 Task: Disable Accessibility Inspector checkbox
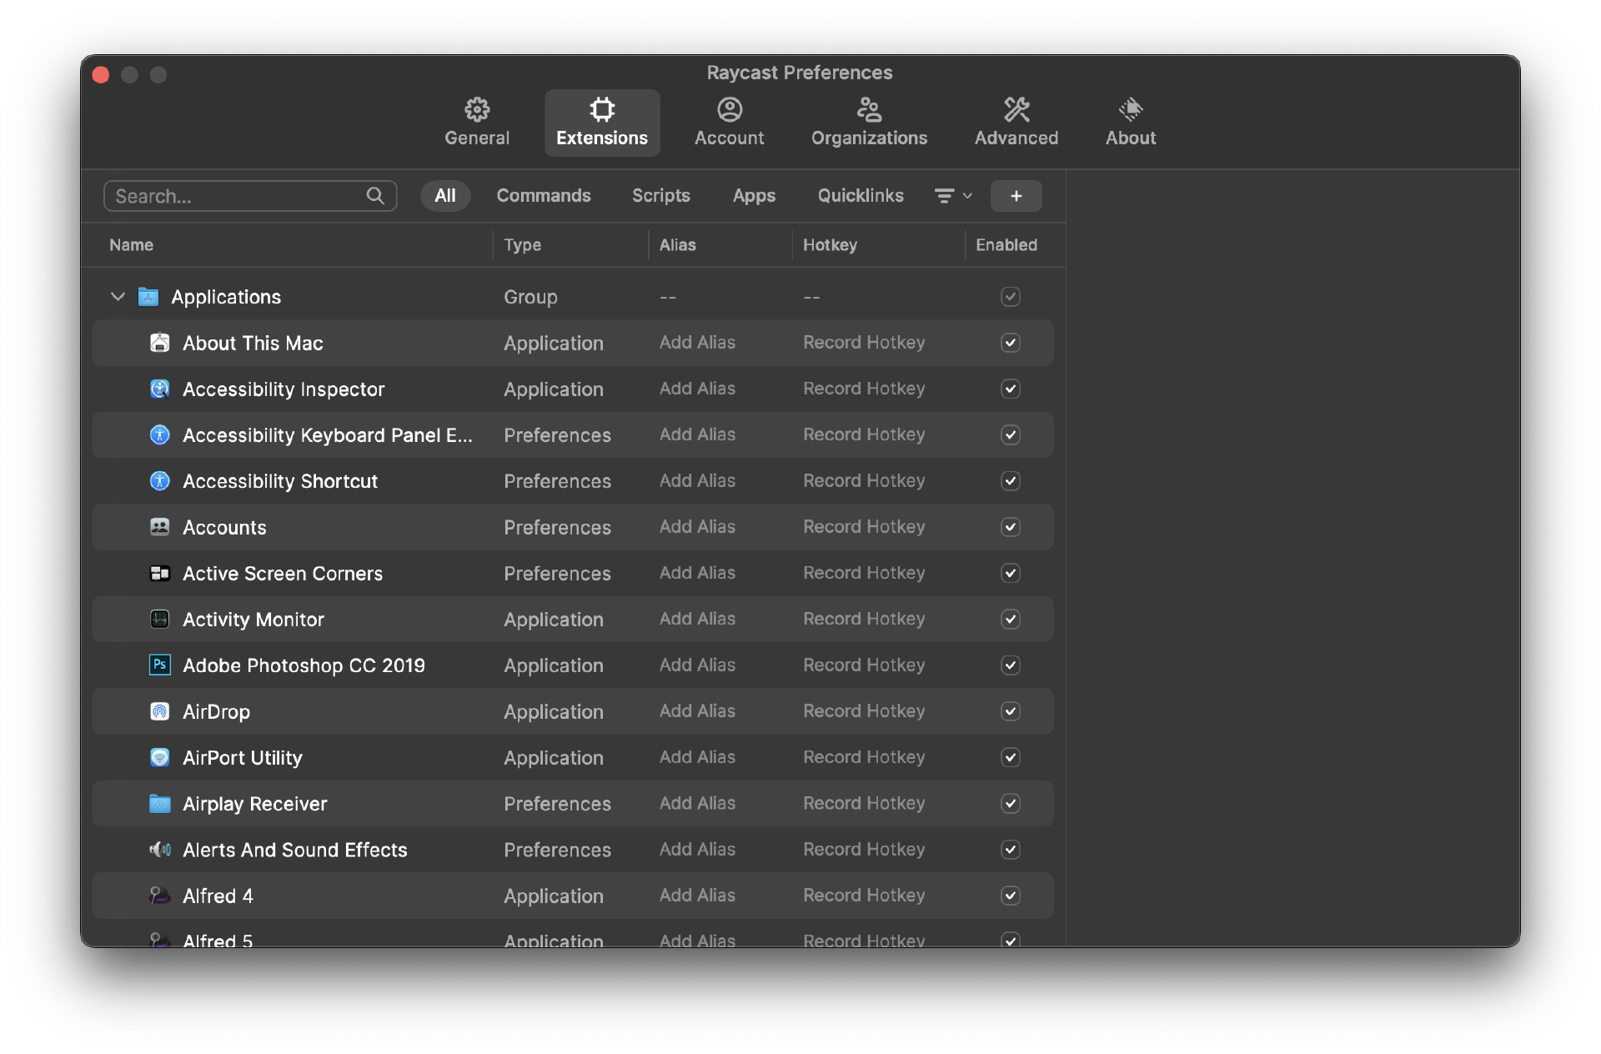coord(1010,389)
